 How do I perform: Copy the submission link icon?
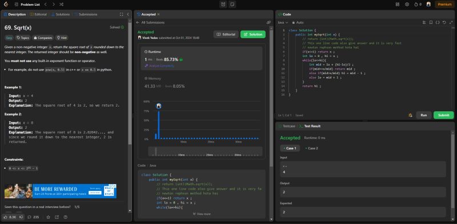click(268, 22)
